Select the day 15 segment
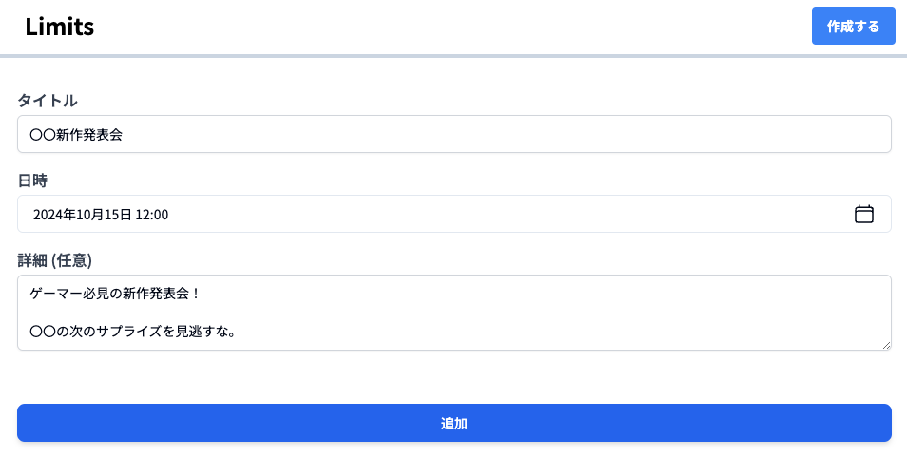Viewport: 907px width, 475px height. 112,215
